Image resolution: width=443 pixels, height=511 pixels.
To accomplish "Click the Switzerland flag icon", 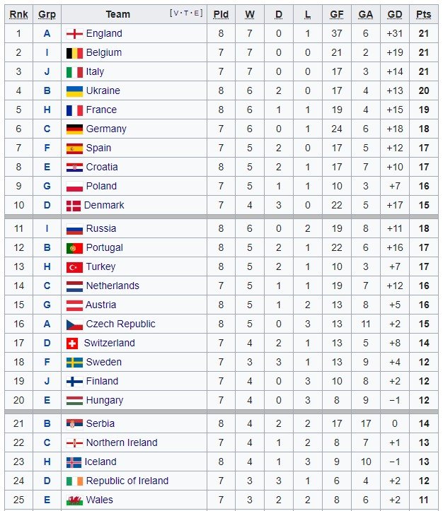I will [x=71, y=343].
